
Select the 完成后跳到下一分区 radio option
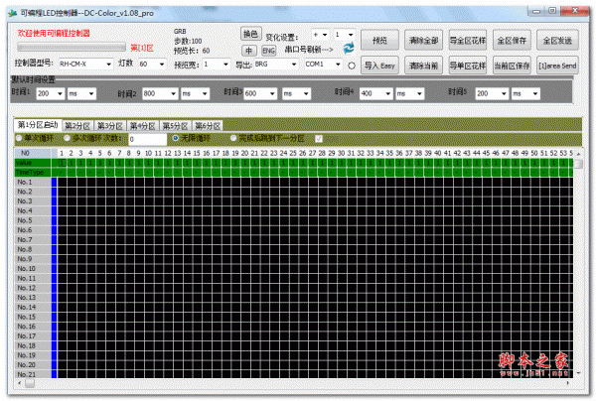click(x=234, y=138)
